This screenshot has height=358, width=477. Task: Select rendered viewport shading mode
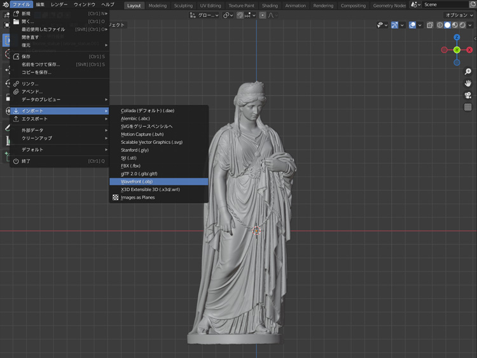462,25
